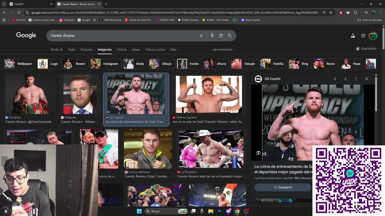The image size is (385, 216).
Task: Switch to the Noticias tab
Action: [86, 49]
